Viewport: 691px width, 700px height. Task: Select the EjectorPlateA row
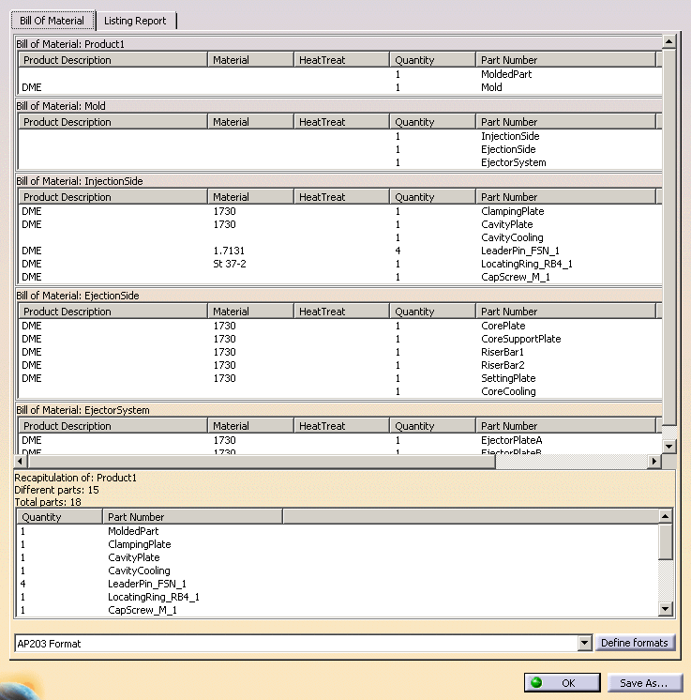coord(340,440)
